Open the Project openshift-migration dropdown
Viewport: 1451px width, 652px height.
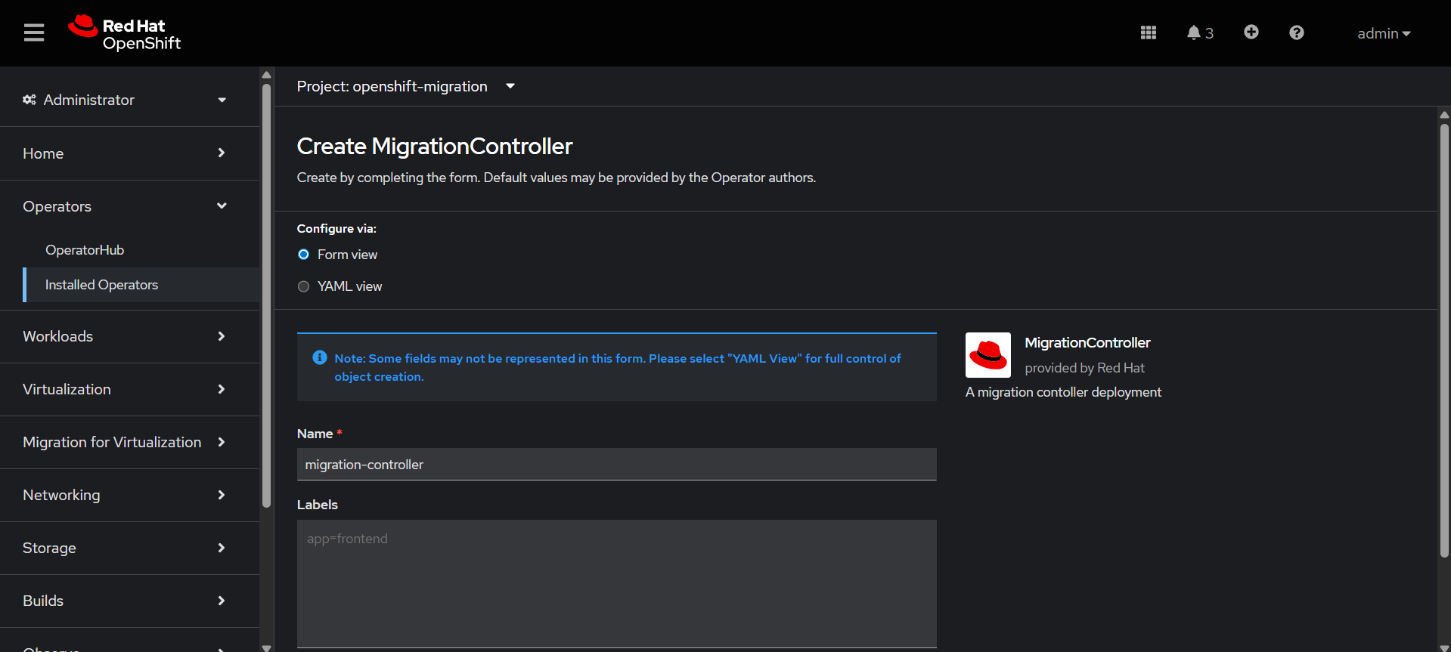pos(406,86)
